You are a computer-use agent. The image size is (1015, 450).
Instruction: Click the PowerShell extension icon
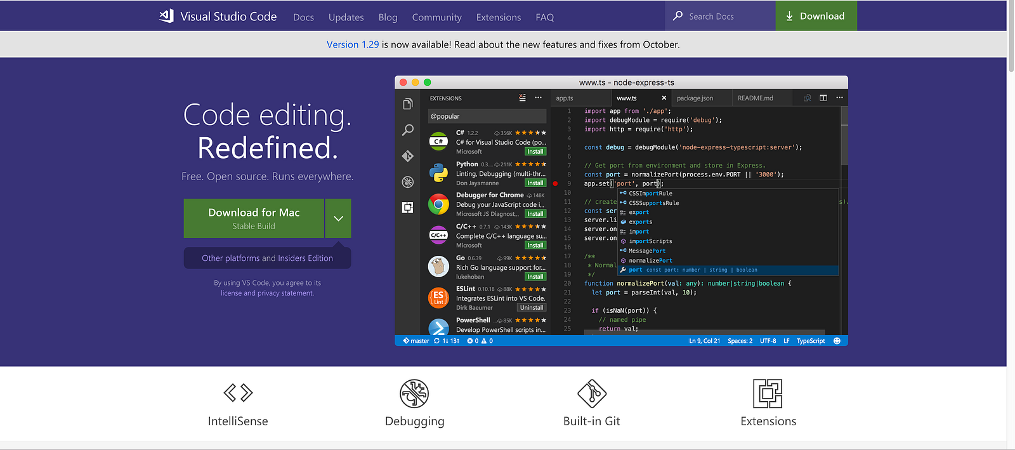pos(438,326)
